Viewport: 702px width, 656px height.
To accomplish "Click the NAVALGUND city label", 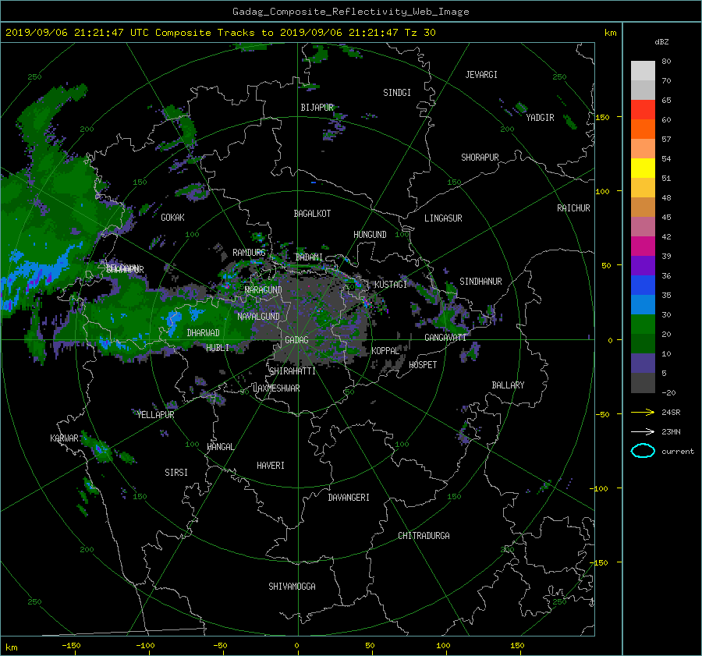I will (258, 316).
